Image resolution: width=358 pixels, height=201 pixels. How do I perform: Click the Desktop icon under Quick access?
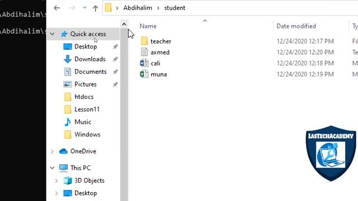[x=67, y=47]
